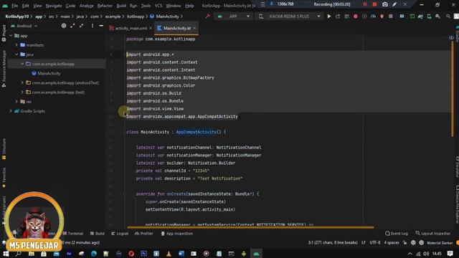The width and height of the screenshot is (459, 258).
Task: Open the APP run configuration dropdown
Action: click(233, 16)
